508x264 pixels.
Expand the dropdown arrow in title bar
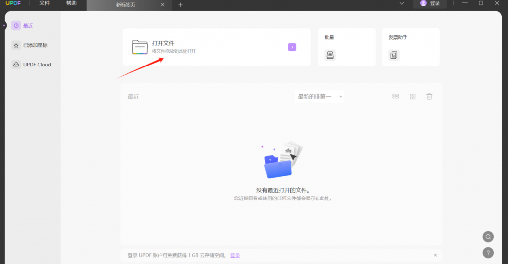point(402,3)
